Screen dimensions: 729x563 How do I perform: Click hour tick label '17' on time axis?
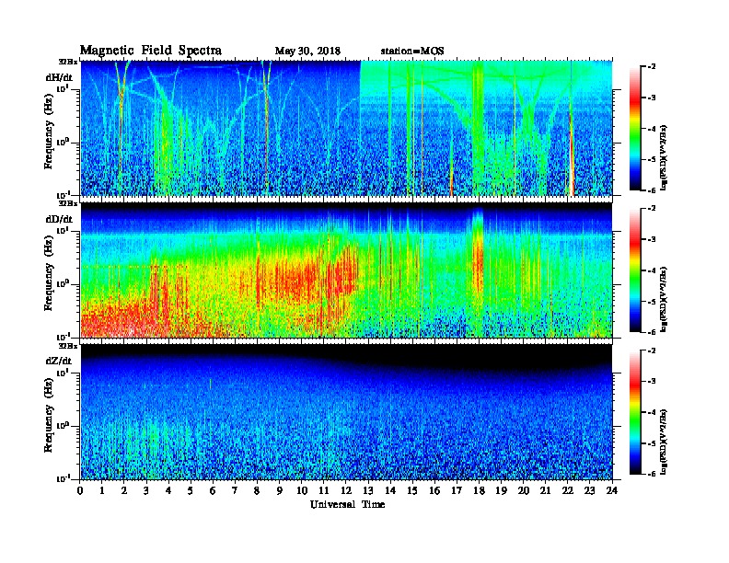457,490
